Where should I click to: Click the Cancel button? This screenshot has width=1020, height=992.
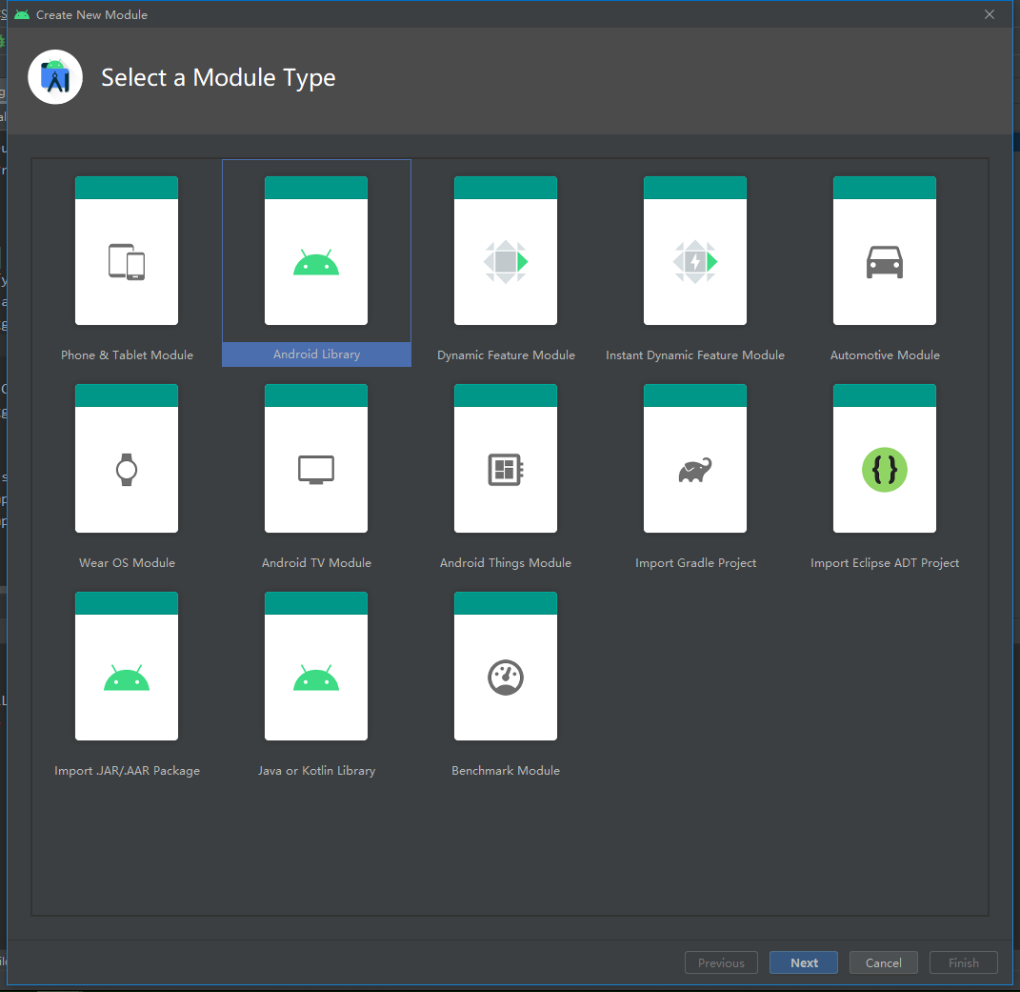[884, 962]
